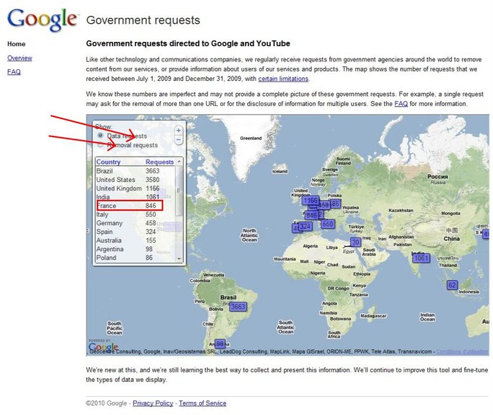Click the Google logo at page top
Image resolution: width=493 pixels, height=415 pixels.
pyautogui.click(x=42, y=19)
